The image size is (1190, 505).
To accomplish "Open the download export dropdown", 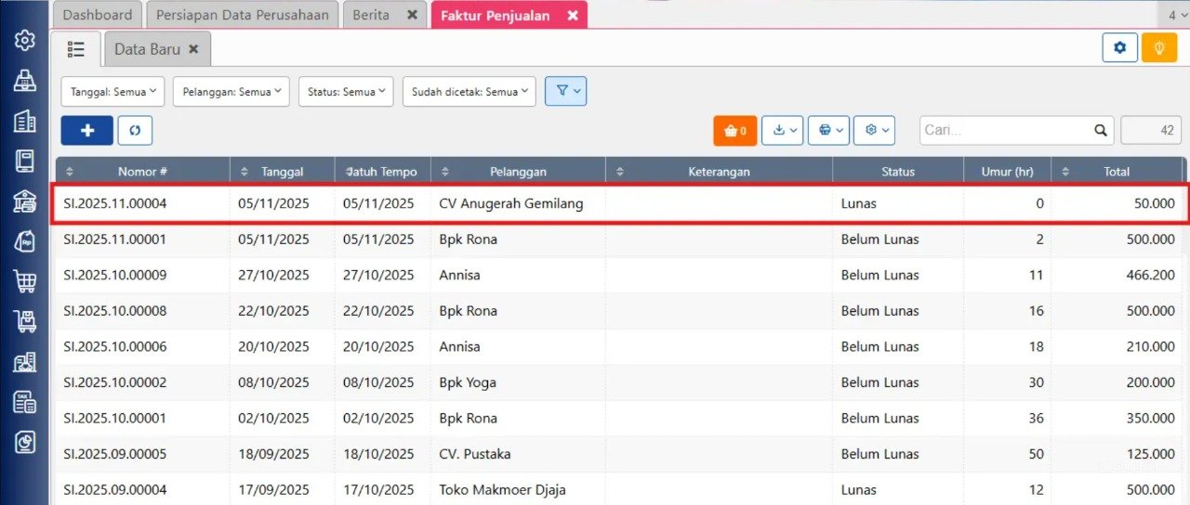I will (782, 131).
